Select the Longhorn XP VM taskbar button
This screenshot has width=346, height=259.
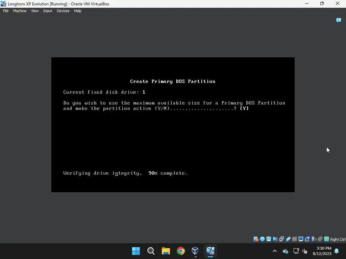coord(210,251)
